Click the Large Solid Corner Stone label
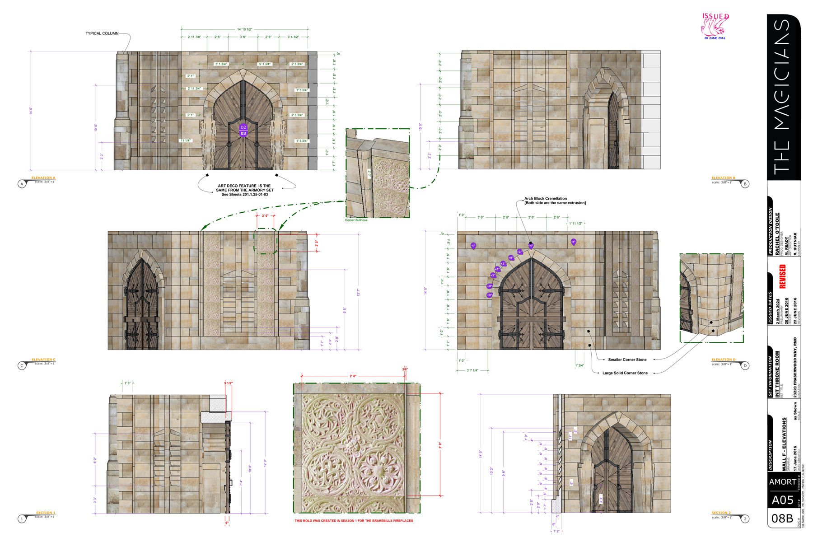The width and height of the screenshot is (813, 542). pyautogui.click(x=625, y=373)
